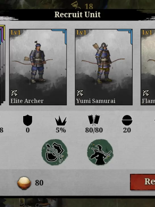Click the bow icon on the Flame card
This screenshot has width=155, height=207.
click(146, 93)
